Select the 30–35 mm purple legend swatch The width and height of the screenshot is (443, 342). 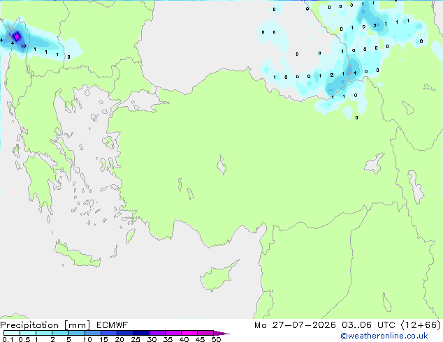coord(157,333)
